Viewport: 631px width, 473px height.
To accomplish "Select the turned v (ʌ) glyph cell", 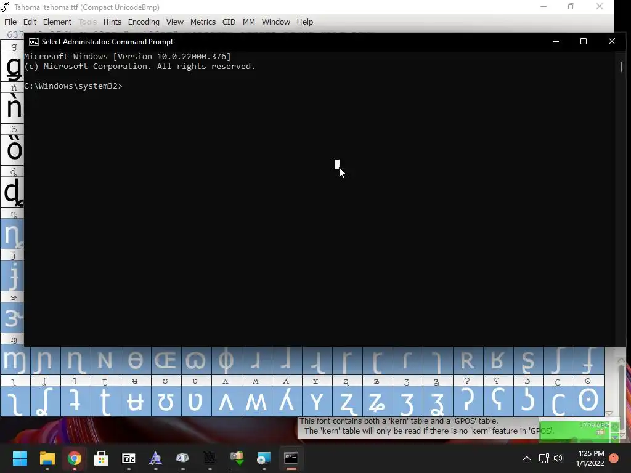I will 226,401.
